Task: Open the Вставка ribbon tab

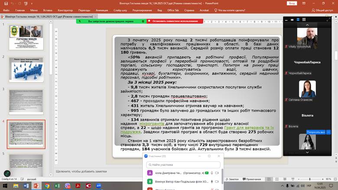Action: [48, 10]
